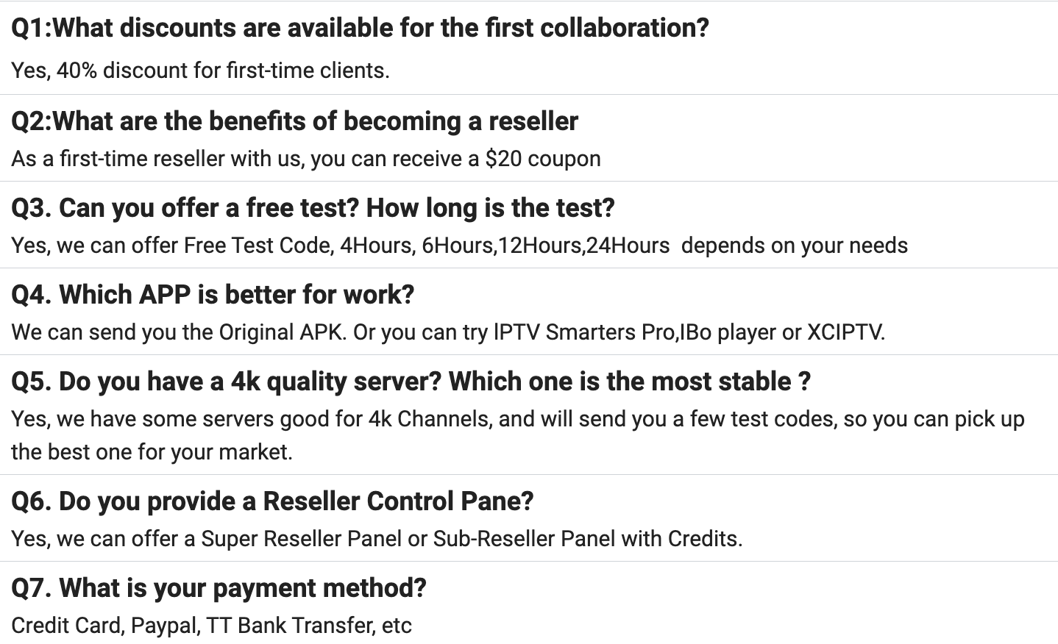This screenshot has height=644, width=1058.
Task: Click the 40% discount answer text
Action: point(200,71)
